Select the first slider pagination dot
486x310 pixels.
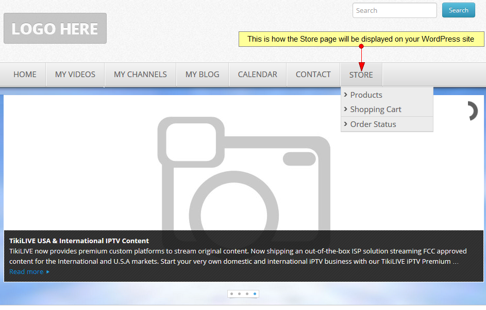point(232,294)
